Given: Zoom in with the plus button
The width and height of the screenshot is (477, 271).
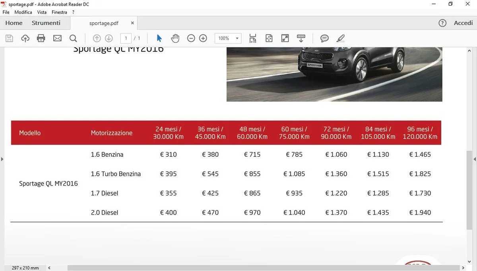Looking at the screenshot, I should coord(203,38).
